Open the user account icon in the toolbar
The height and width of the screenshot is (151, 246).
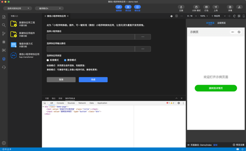[239, 7]
